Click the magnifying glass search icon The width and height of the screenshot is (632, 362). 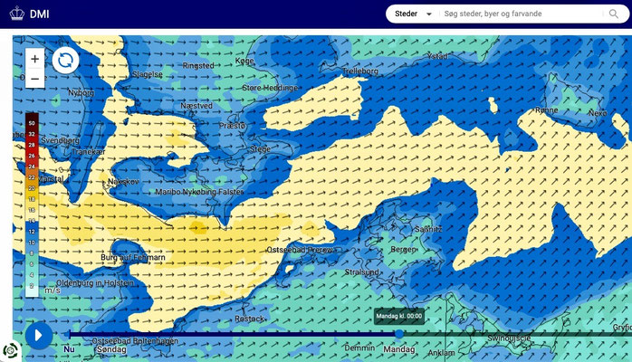[614, 14]
